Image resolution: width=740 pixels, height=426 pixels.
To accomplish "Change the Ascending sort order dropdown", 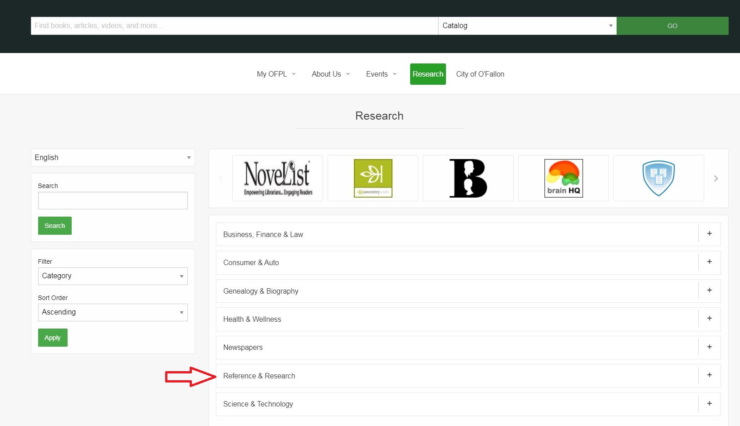I will pyautogui.click(x=113, y=312).
